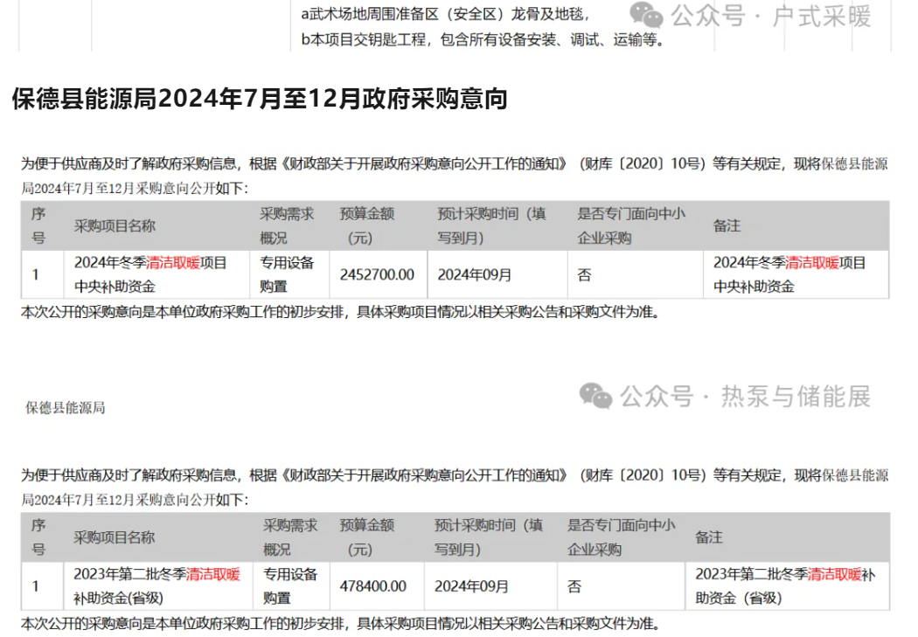Screen dimensions: 918x637
Task: Select the budget amount 2452700.00
Action: point(377,274)
